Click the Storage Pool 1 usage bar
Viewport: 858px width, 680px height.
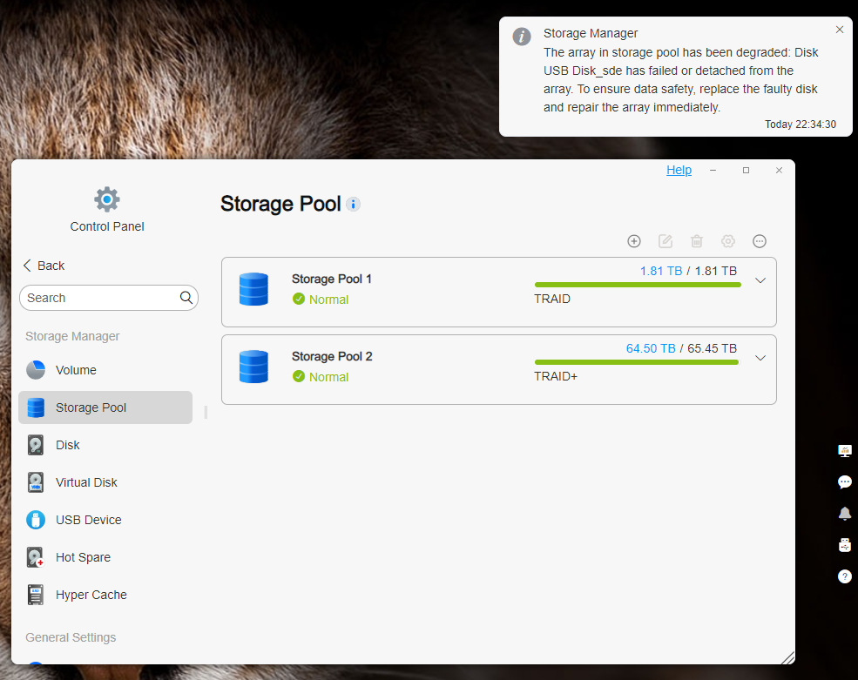click(x=638, y=285)
